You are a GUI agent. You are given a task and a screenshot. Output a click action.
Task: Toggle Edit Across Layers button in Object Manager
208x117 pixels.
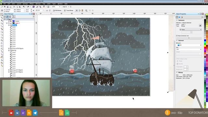click(7, 17)
